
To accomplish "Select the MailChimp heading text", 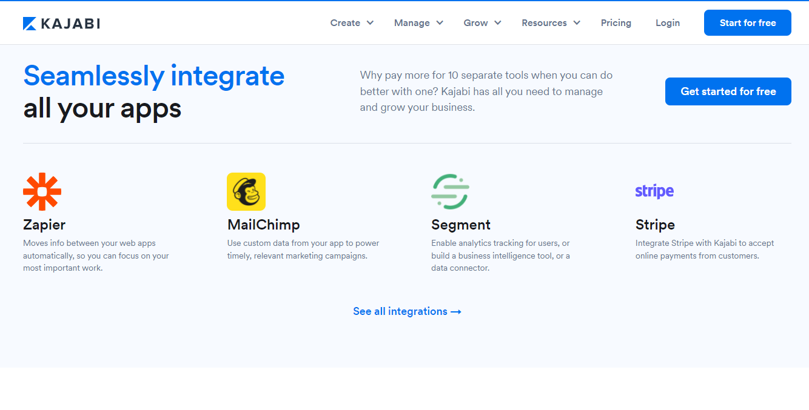I will (x=264, y=225).
